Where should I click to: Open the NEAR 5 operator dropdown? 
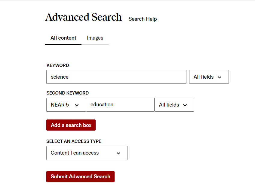point(66,105)
